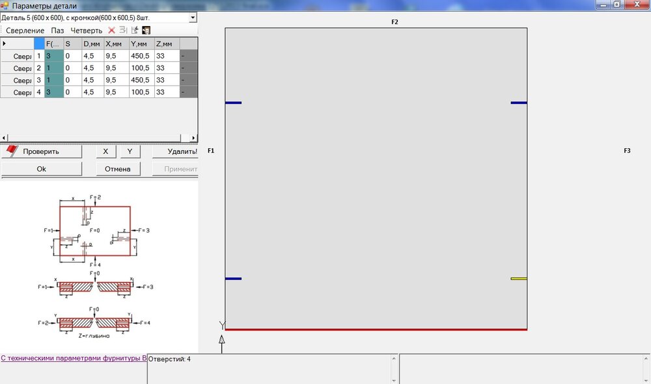Click D cell 4,5 in row 1
Image resolution: width=651 pixels, height=384 pixels.
[92, 56]
